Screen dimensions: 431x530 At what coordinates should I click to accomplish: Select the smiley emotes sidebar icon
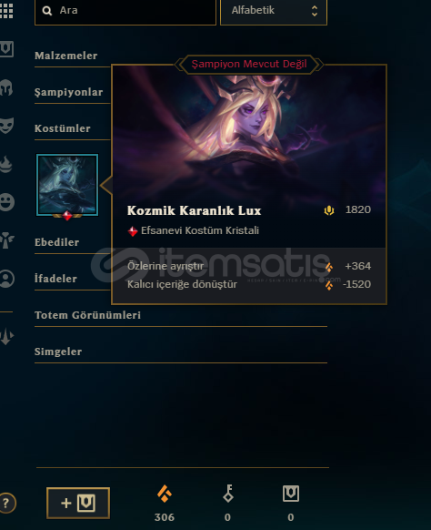click(6, 202)
